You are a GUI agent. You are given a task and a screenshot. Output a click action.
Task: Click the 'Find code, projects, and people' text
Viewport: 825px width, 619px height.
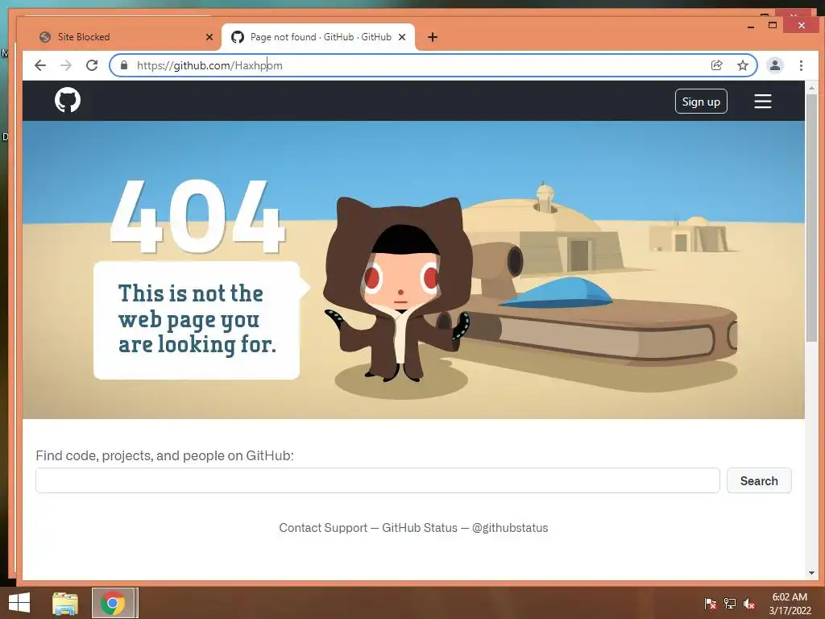(x=164, y=455)
